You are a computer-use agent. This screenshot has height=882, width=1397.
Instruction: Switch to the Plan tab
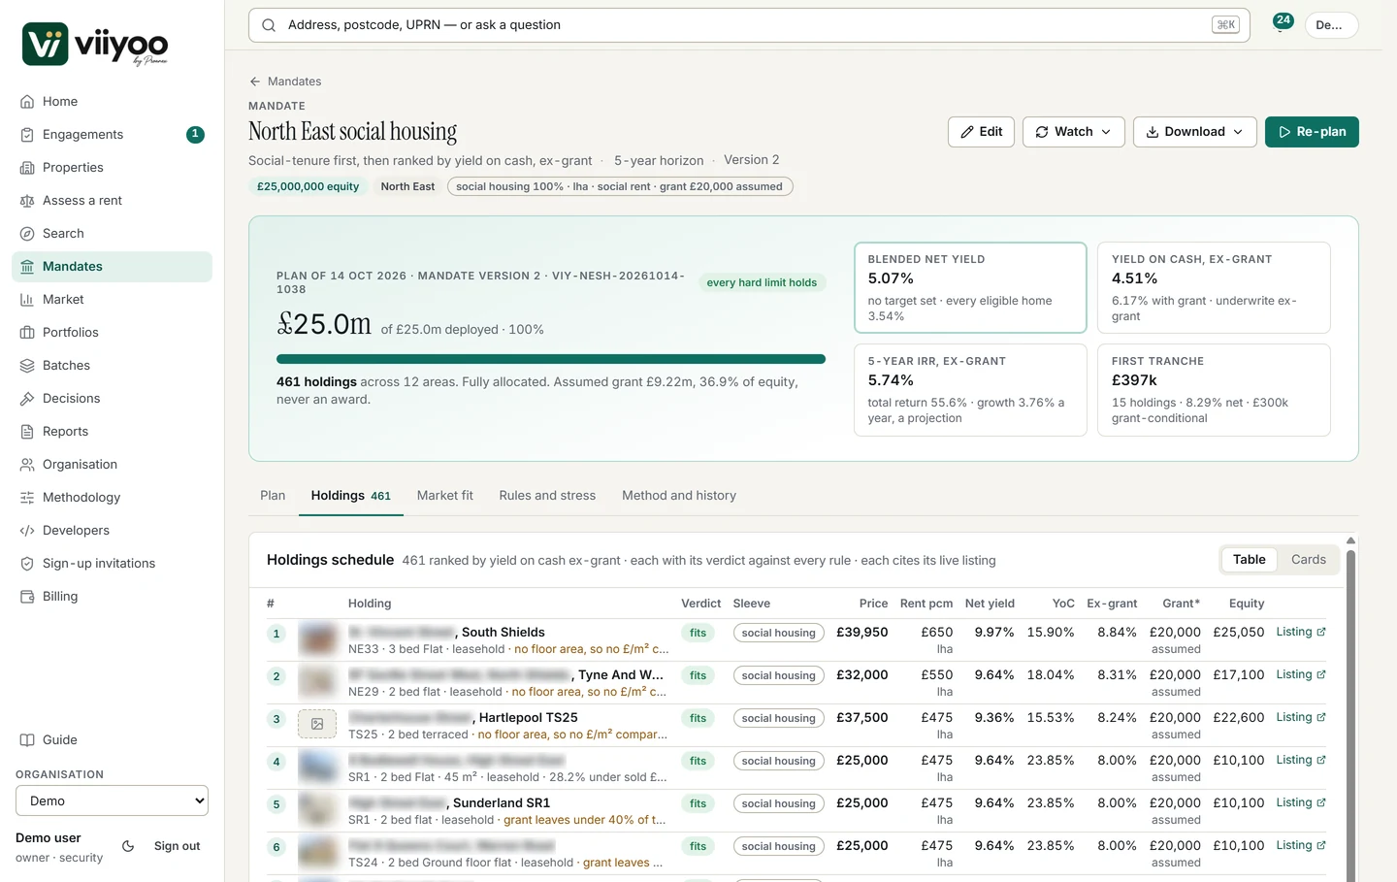coord(273,496)
